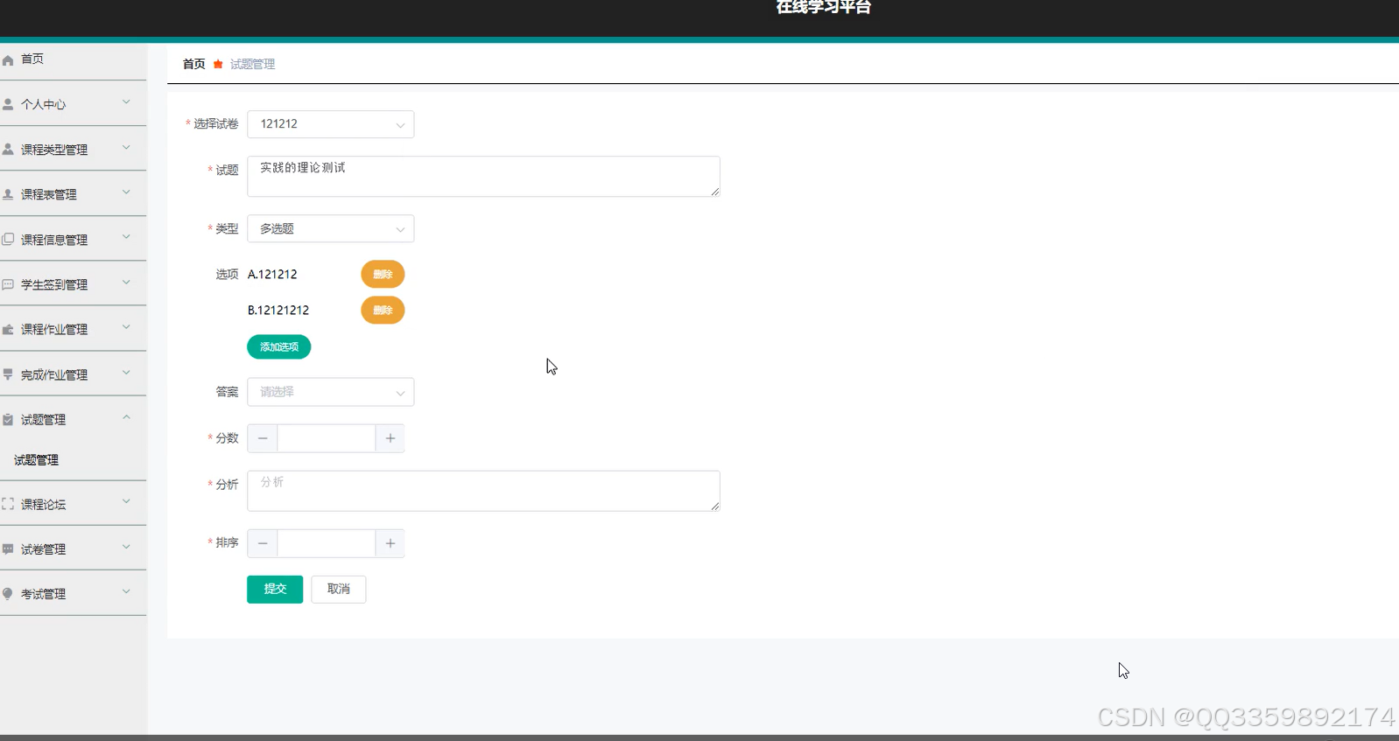Delete option B.12121212

(383, 311)
